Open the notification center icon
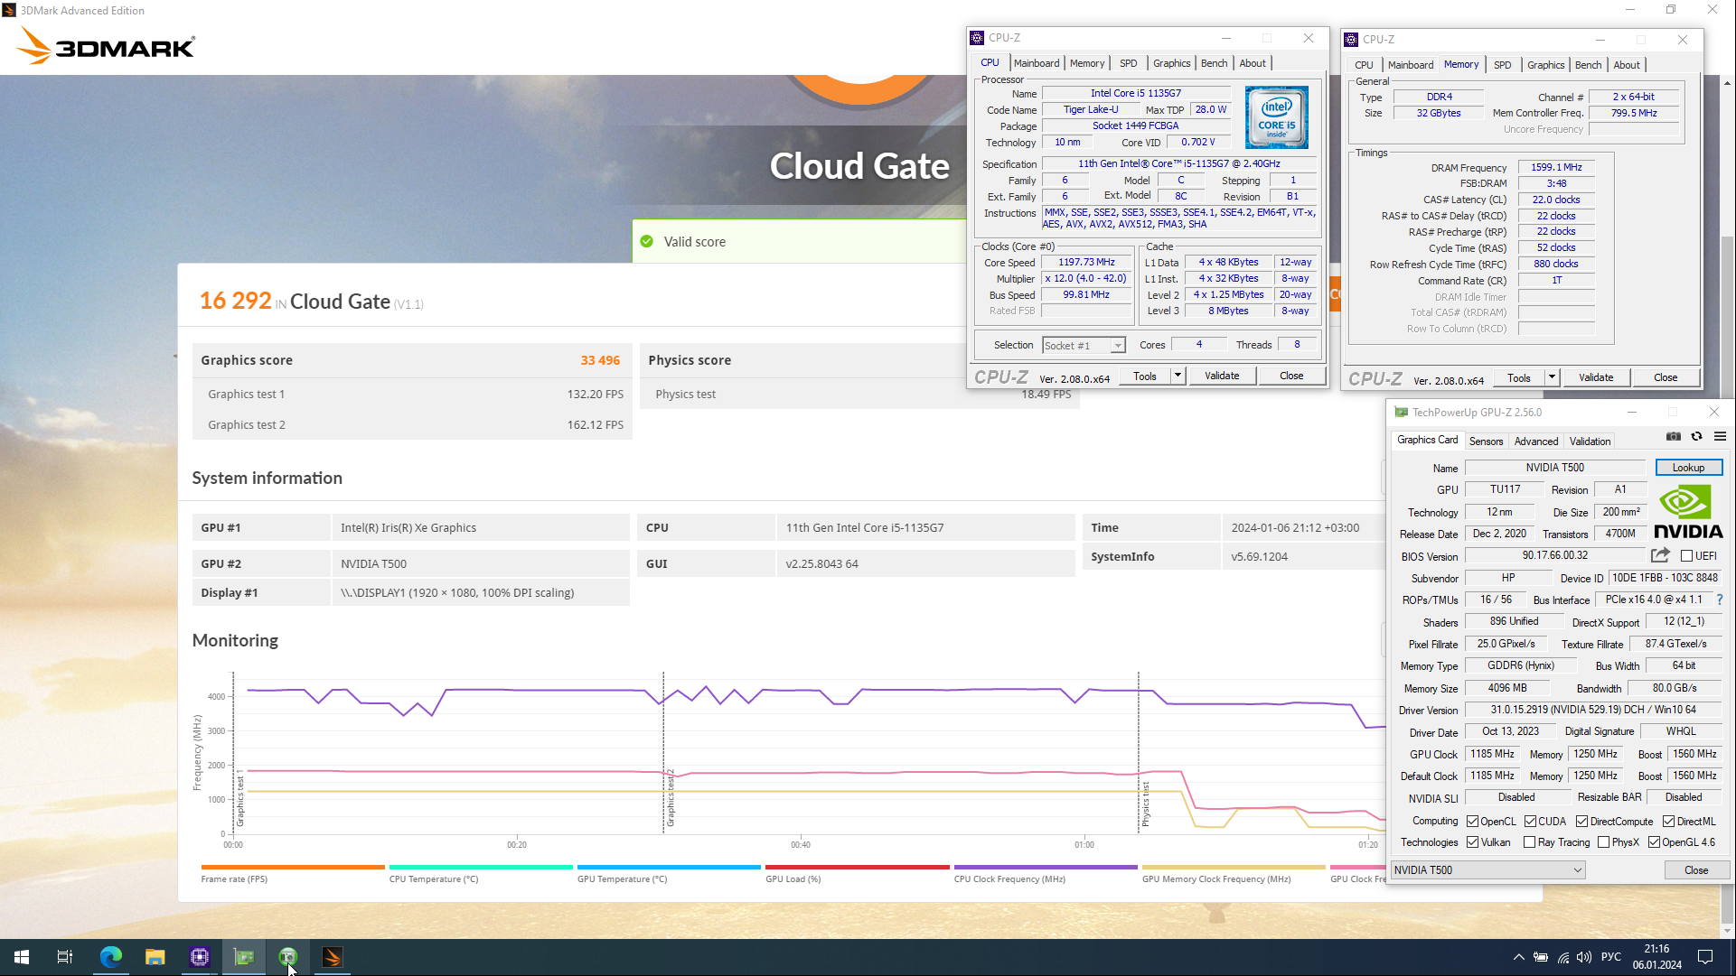 1705,957
